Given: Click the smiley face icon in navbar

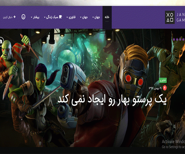Looking at the screenshot, I should 24,17.
